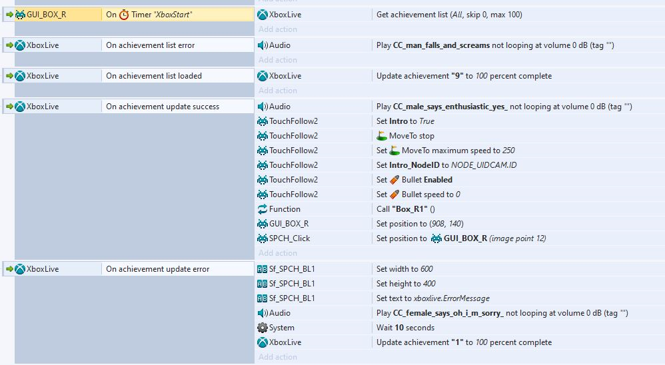
Task: Click 'TouchFollow2' object name in the Set Intro_NodeID row
Action: point(293,165)
